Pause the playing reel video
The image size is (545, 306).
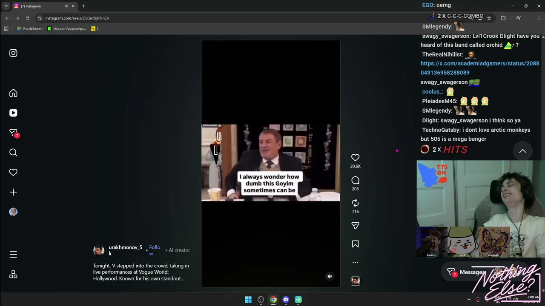click(x=271, y=163)
